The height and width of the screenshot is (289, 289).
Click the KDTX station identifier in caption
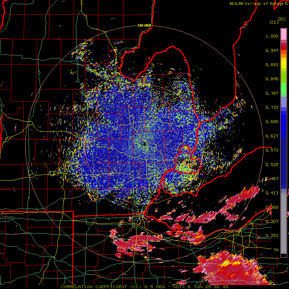(x=181, y=287)
